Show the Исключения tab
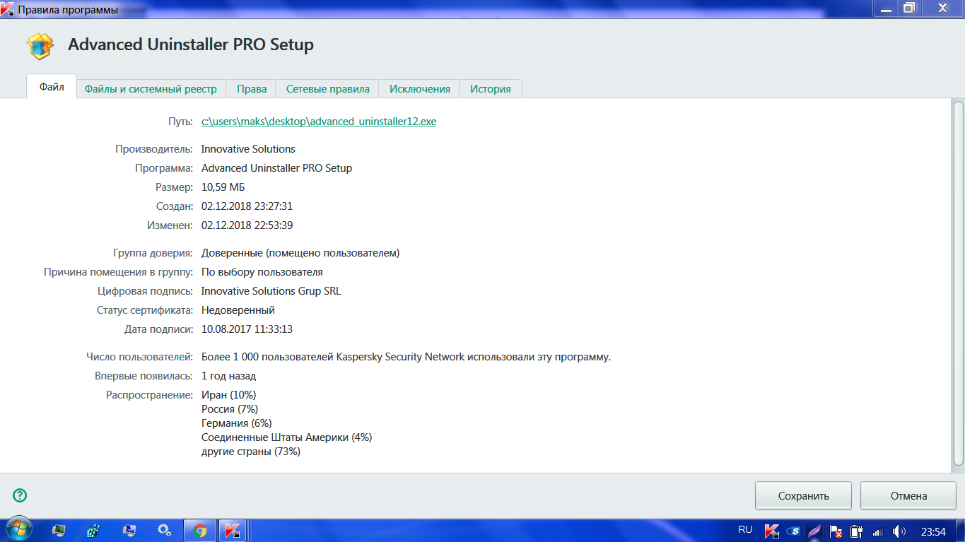 pyautogui.click(x=420, y=89)
